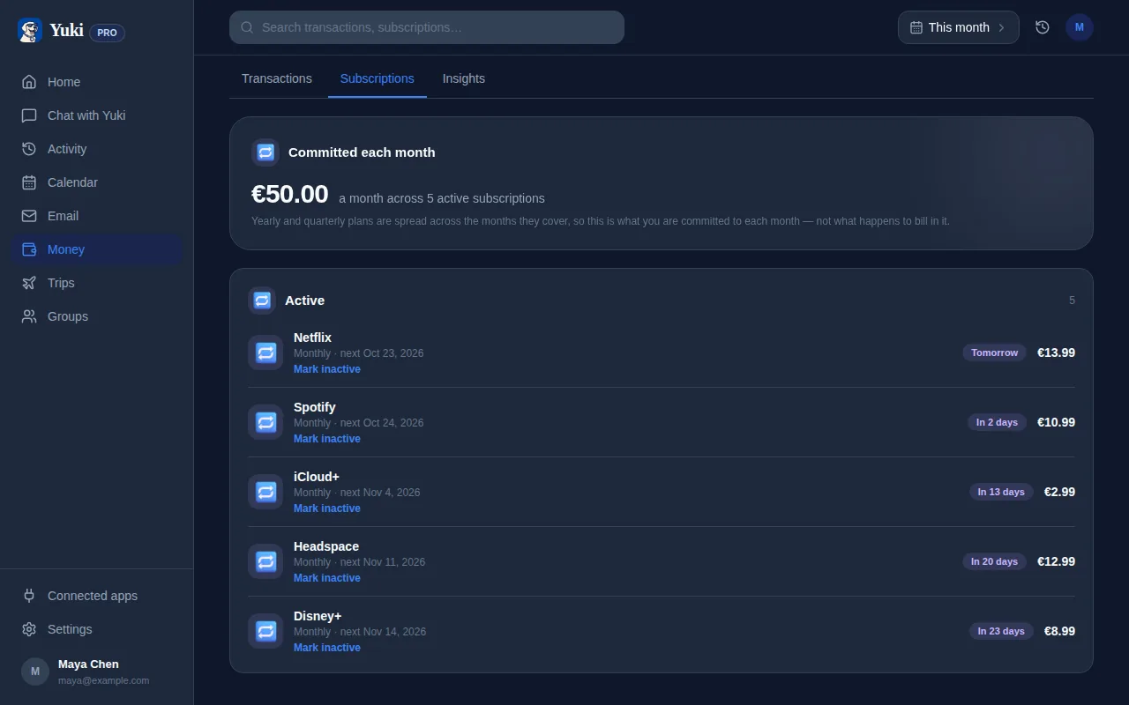Click maya@example.com email text
Image resolution: width=1129 pixels, height=705 pixels.
[103, 680]
